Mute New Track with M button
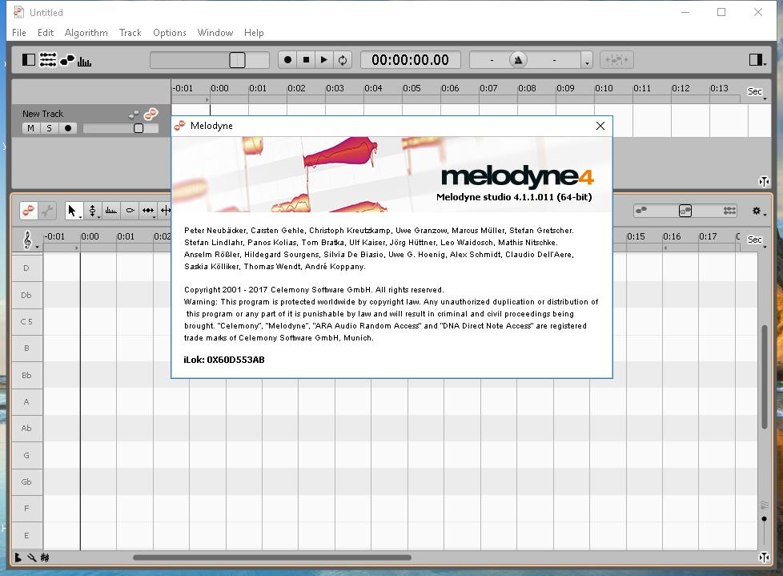This screenshot has width=783, height=576. [x=30, y=128]
